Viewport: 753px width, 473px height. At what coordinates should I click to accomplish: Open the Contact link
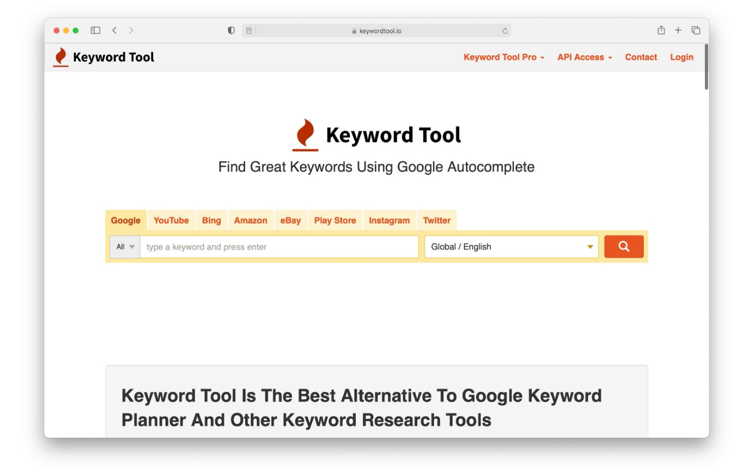(x=641, y=57)
